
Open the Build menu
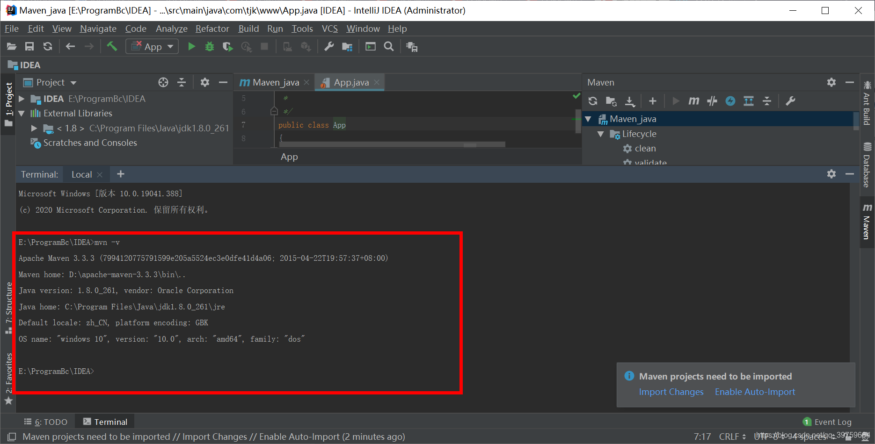click(248, 29)
